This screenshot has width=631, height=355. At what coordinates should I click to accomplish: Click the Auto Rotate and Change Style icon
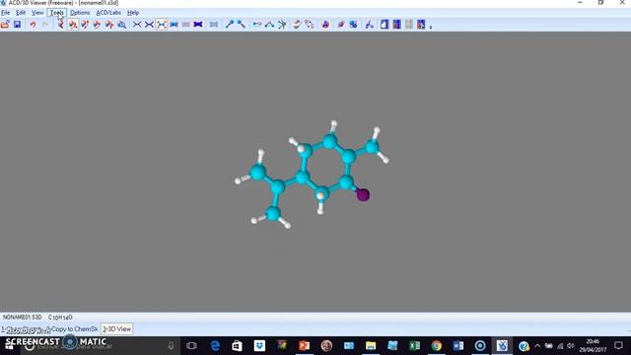point(309,25)
